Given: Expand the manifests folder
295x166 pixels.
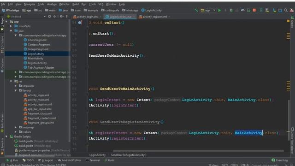Looking at the screenshot, I should pyautogui.click(x=11, y=26).
